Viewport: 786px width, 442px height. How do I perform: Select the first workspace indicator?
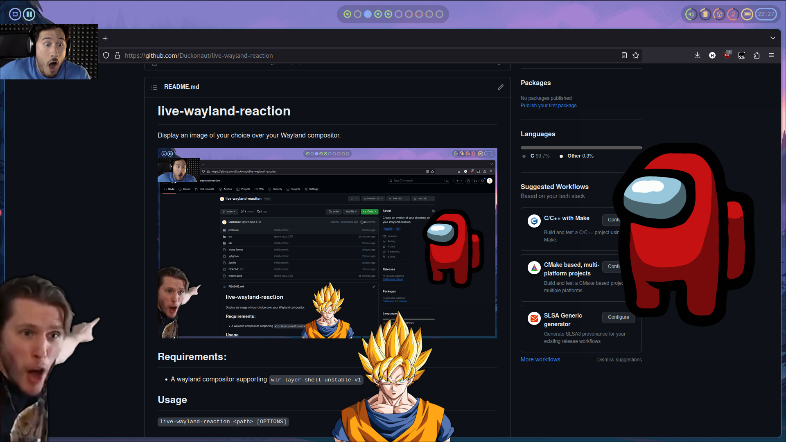point(347,14)
